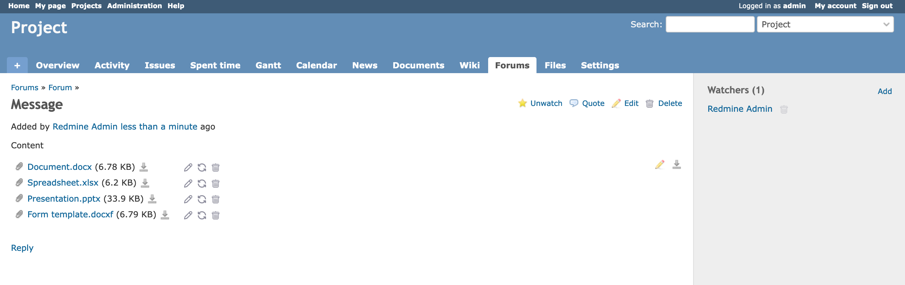Click 'less than a minute' timestamp link
This screenshot has width=905, height=285.
pos(159,127)
